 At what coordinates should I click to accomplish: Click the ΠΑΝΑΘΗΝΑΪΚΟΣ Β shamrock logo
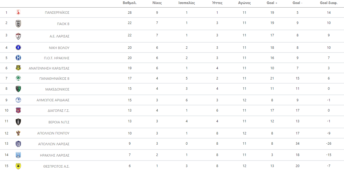(x=18, y=78)
